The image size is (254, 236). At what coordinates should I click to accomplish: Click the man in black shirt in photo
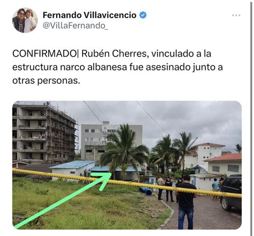click(186, 202)
